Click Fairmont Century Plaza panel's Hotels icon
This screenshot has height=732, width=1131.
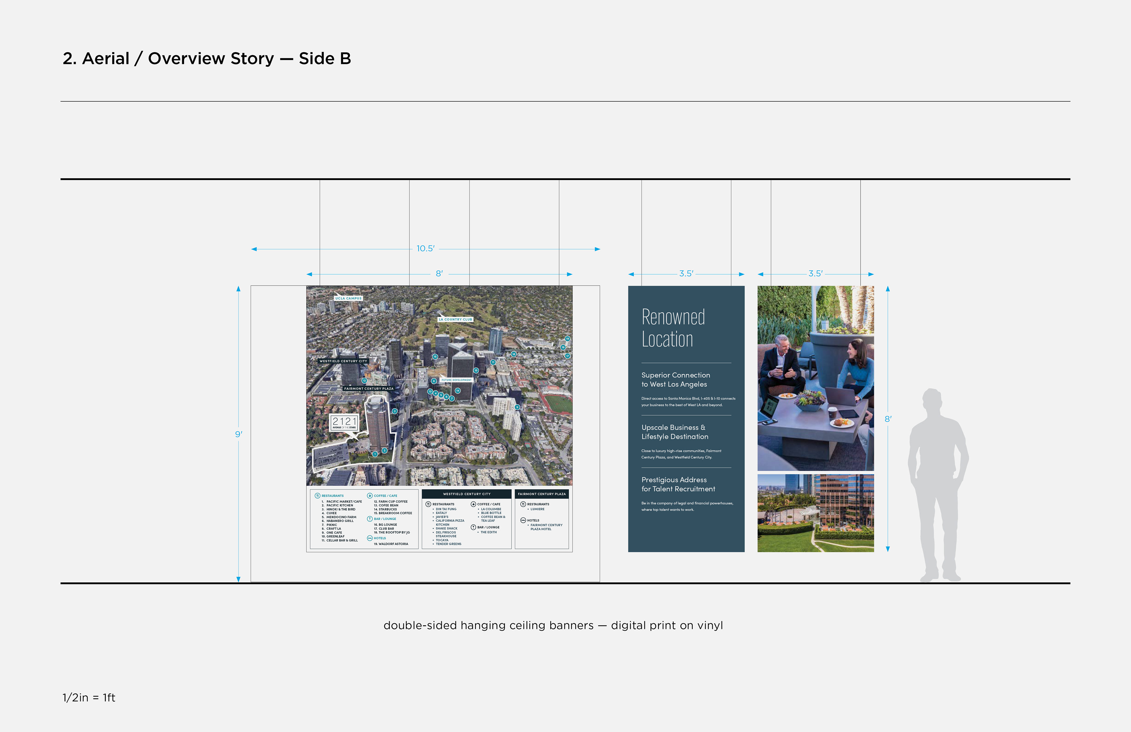click(523, 520)
